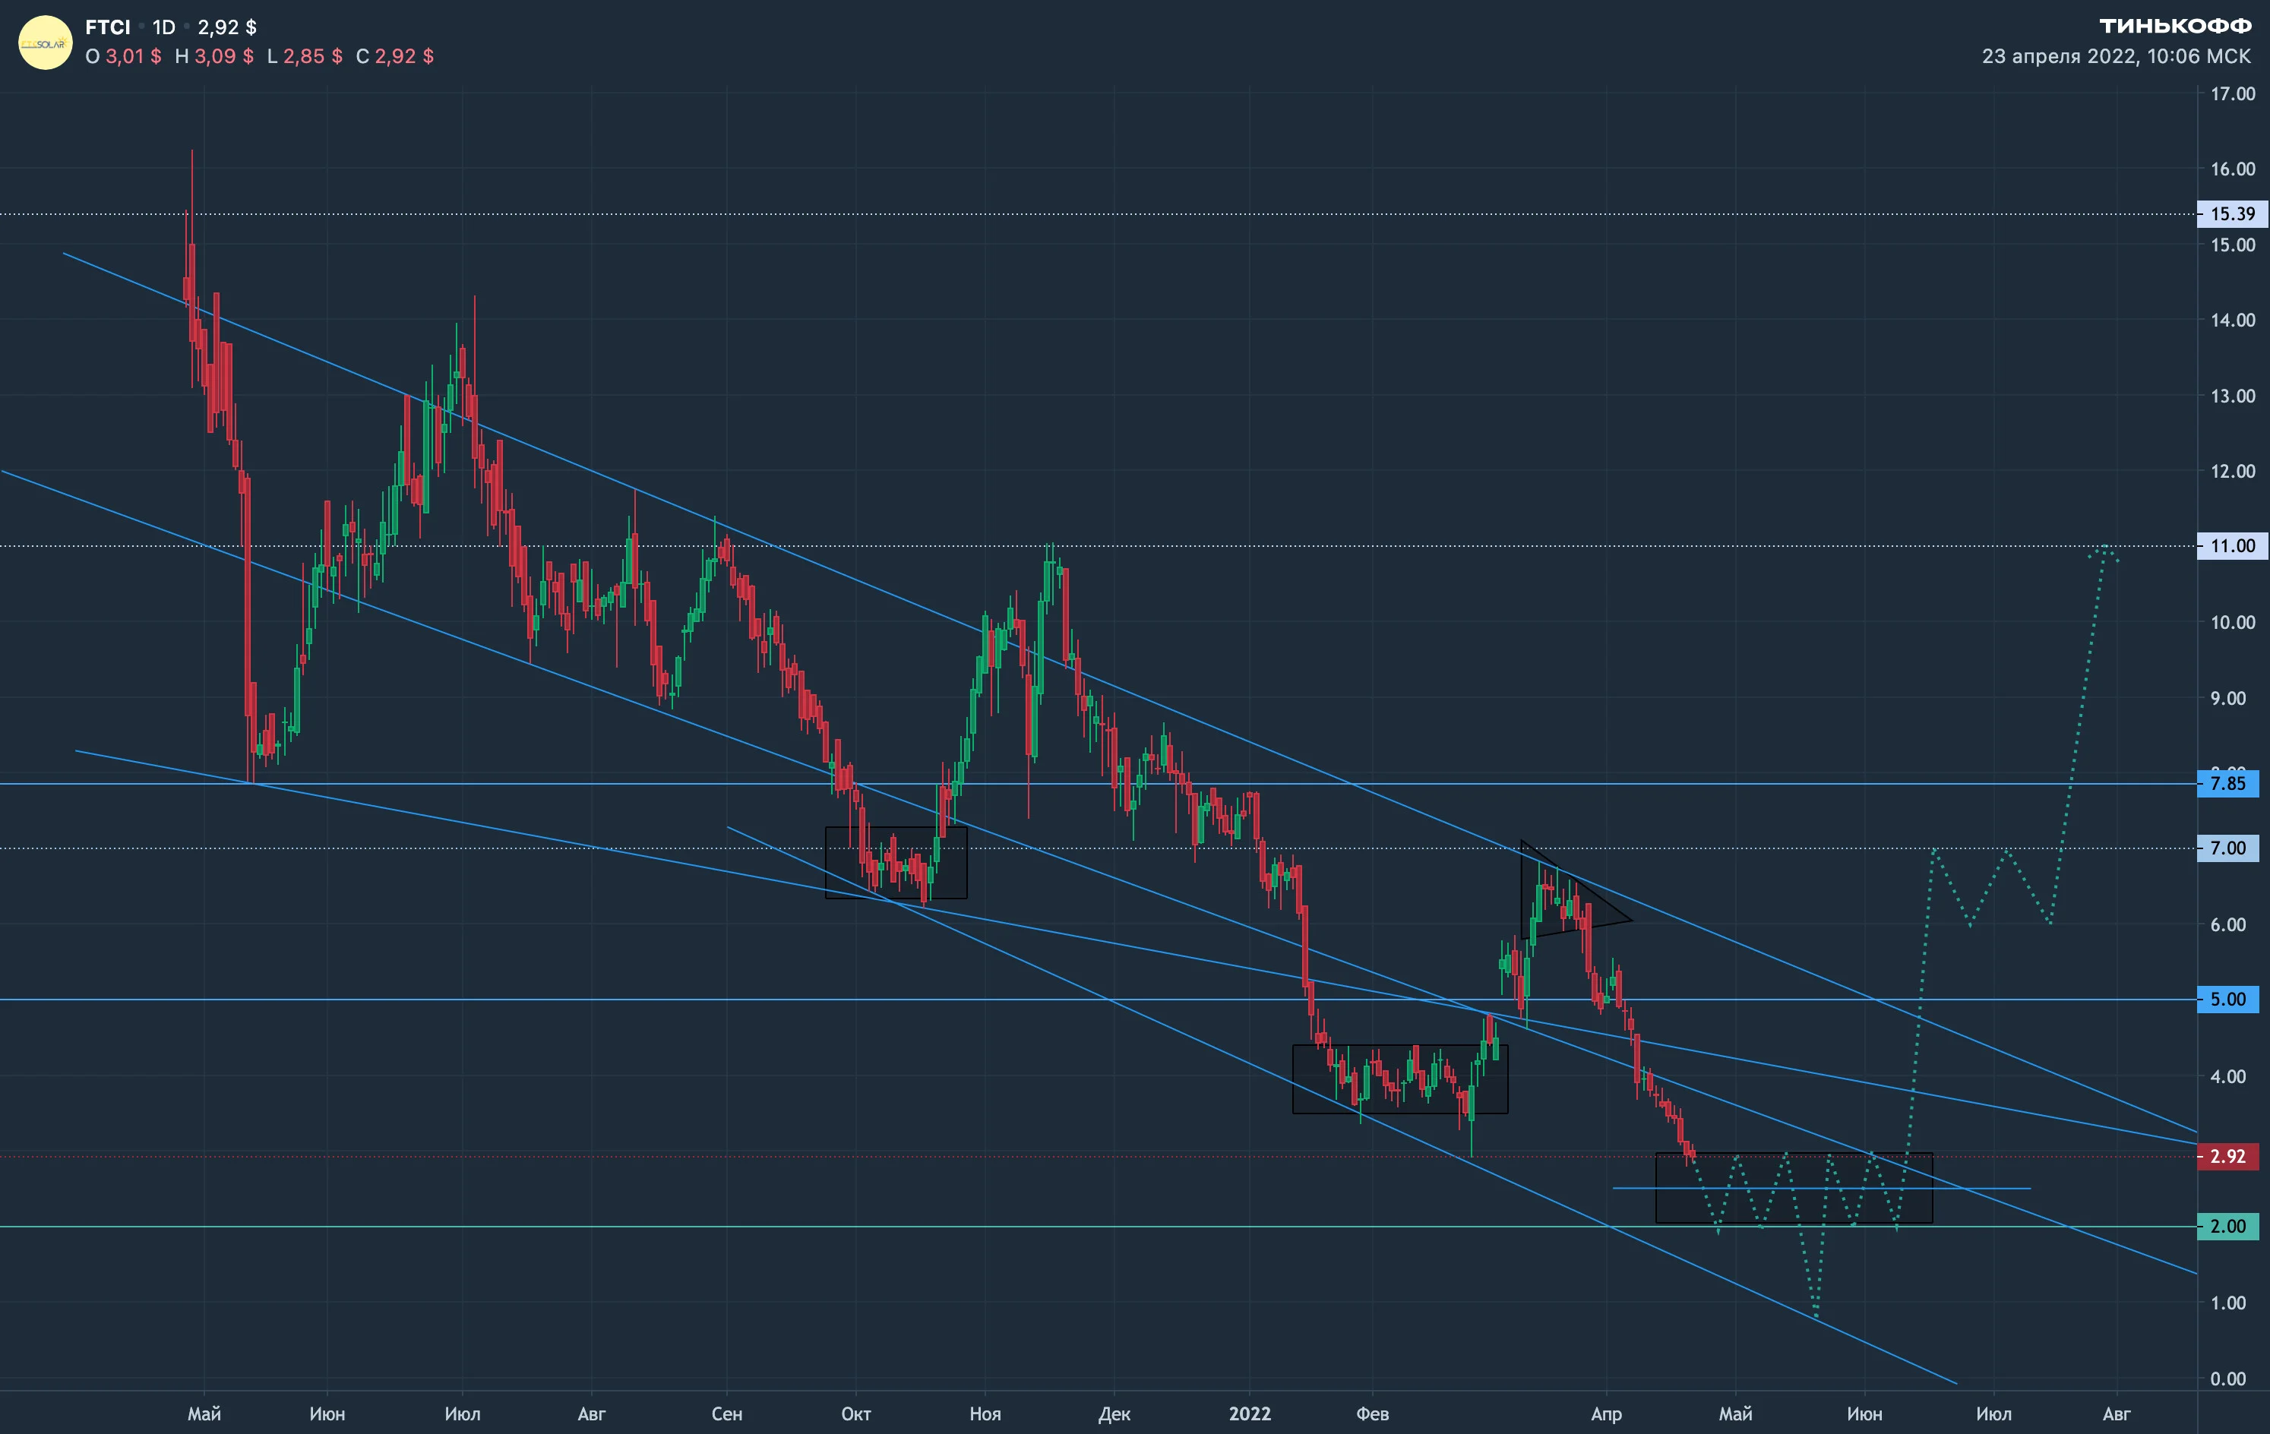Click the red 2.92 current price label
Image resolution: width=2270 pixels, height=1434 pixels.
tap(2227, 1156)
